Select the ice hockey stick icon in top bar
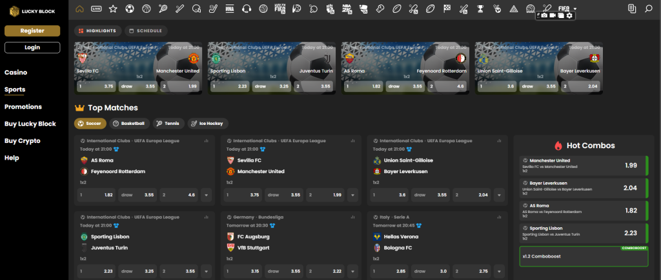661x280 pixels. tap(213, 8)
